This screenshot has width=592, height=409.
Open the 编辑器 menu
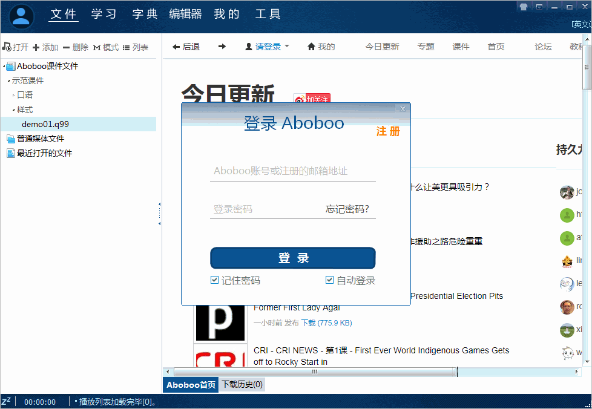point(185,14)
